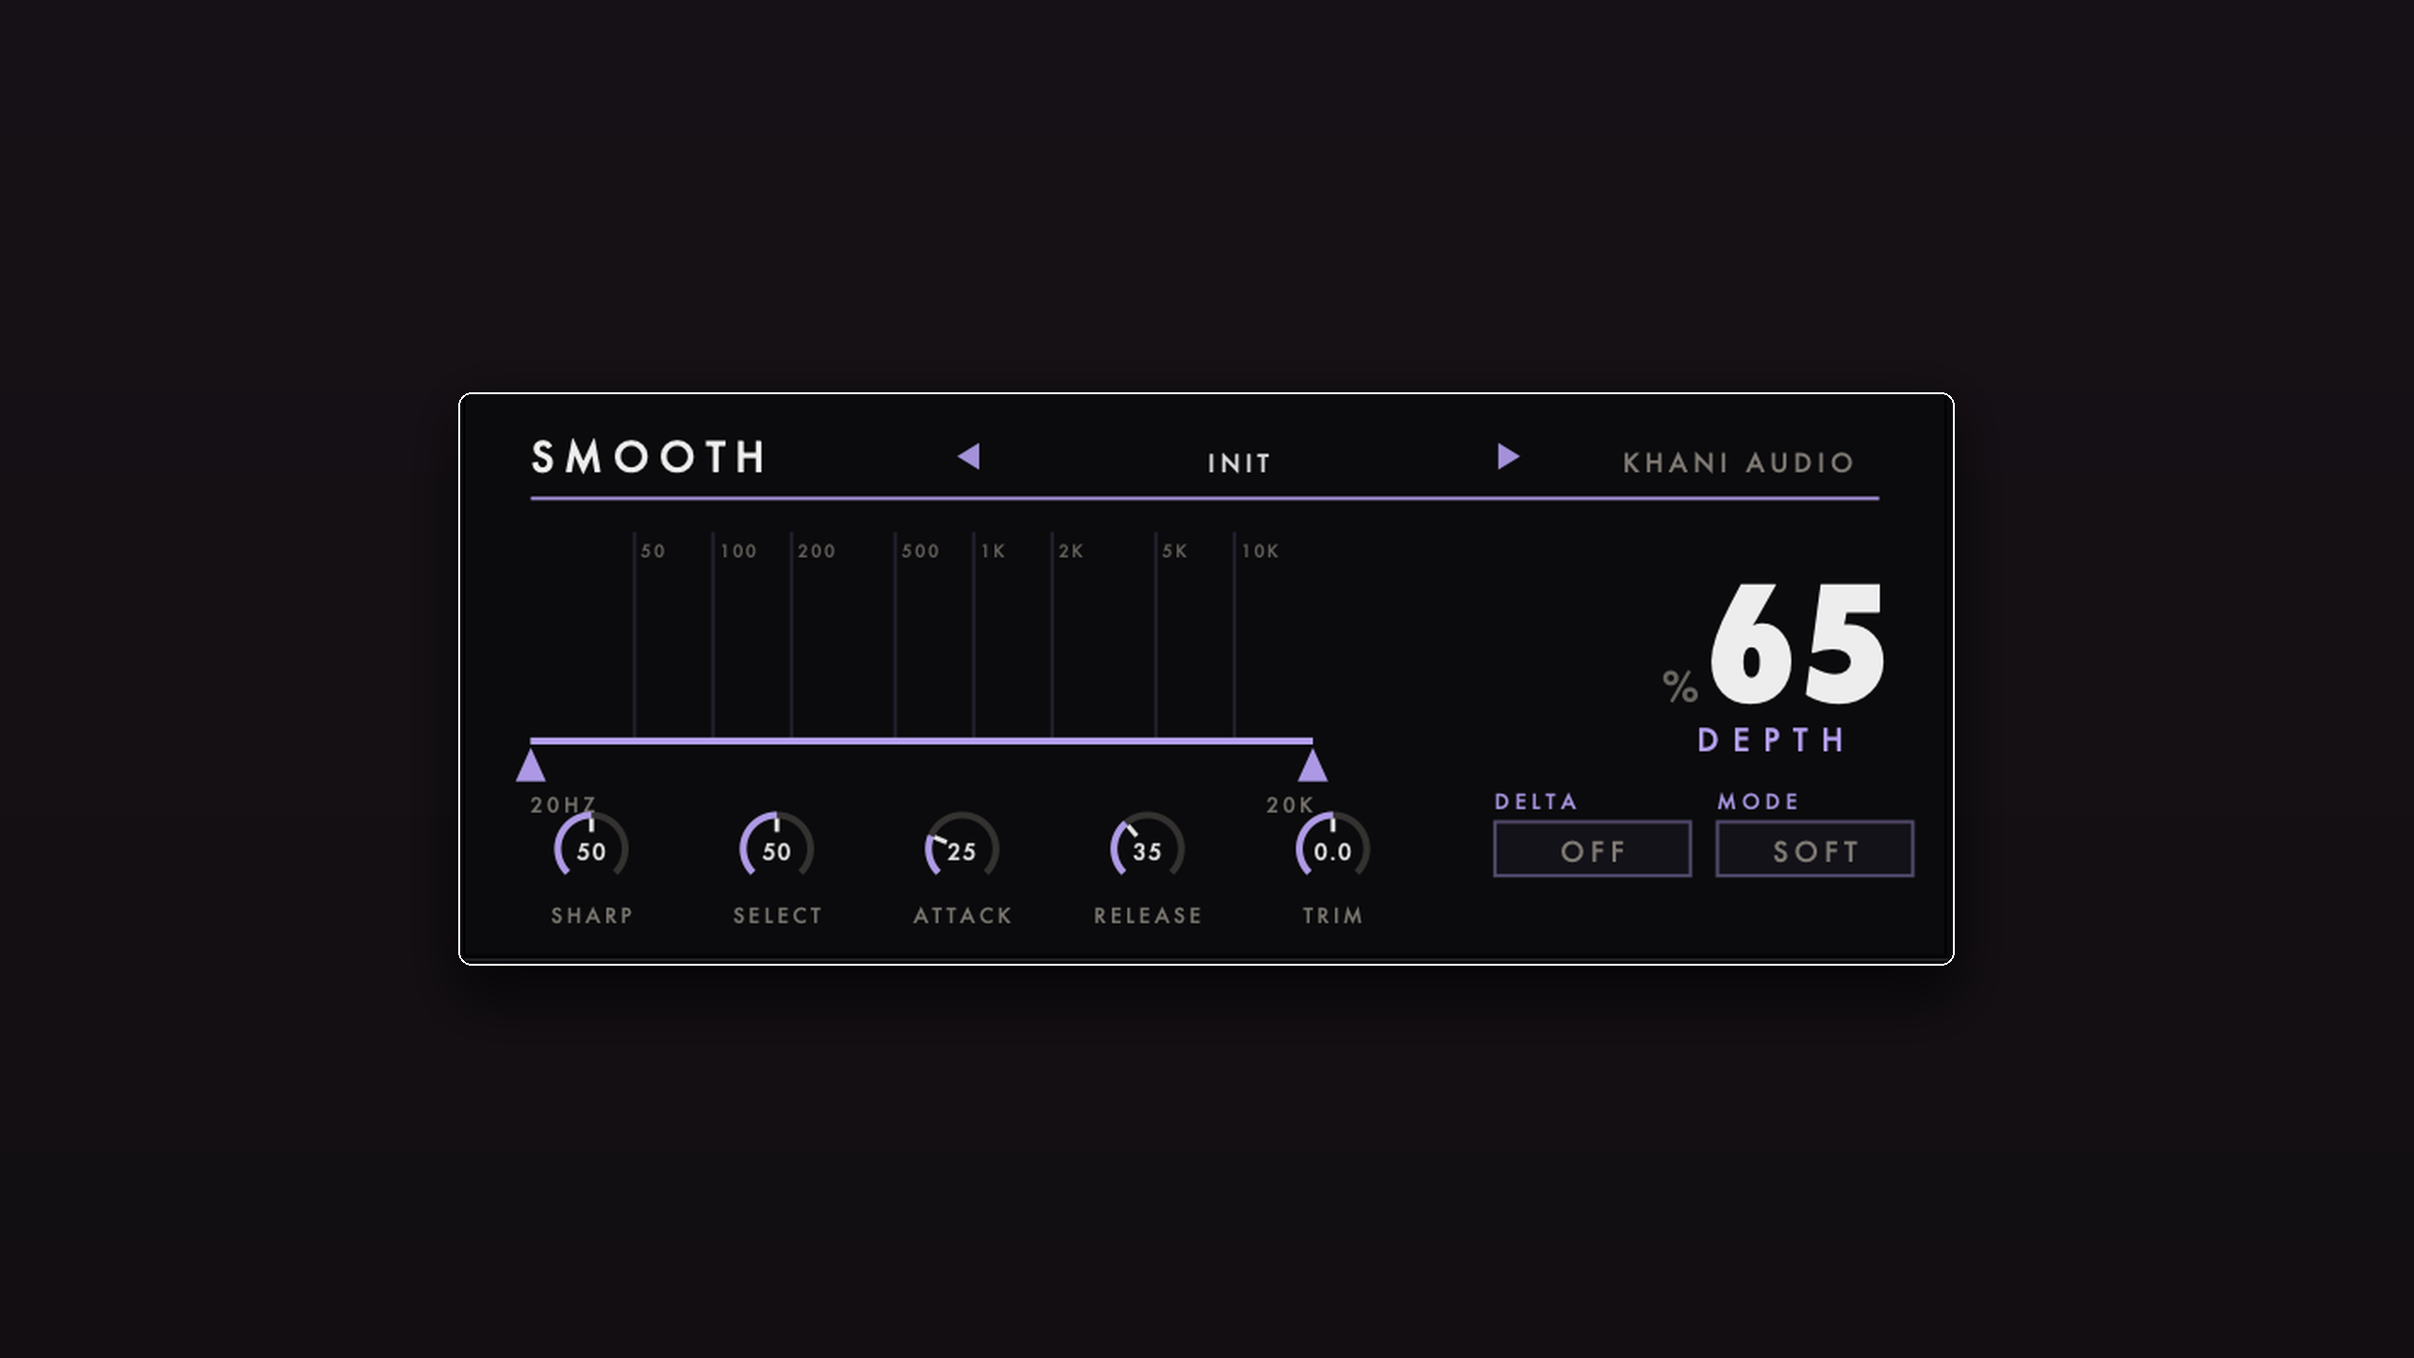2414x1358 pixels.
Task: Select the 20K high range handle triangle
Action: click(1313, 765)
